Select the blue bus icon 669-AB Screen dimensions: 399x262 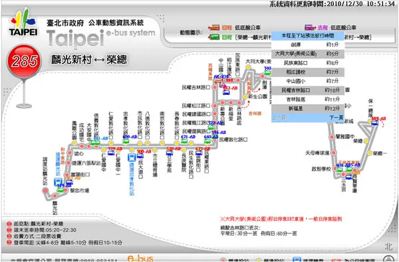[x=374, y=123]
